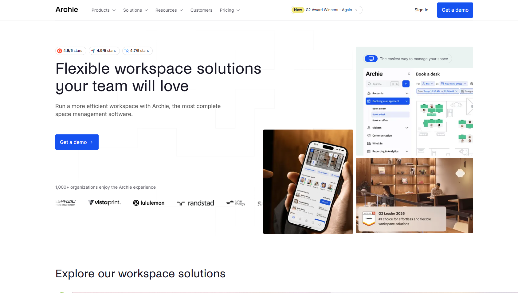Click the phone app photo

click(308, 182)
